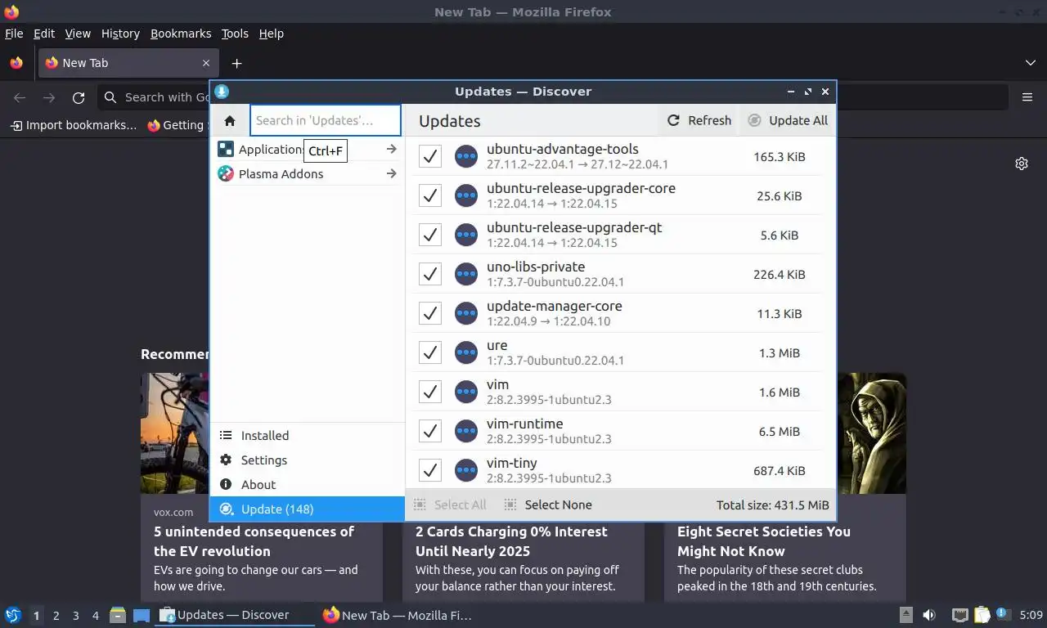Uncheck the vim package update
This screenshot has height=628, width=1047.
(430, 392)
